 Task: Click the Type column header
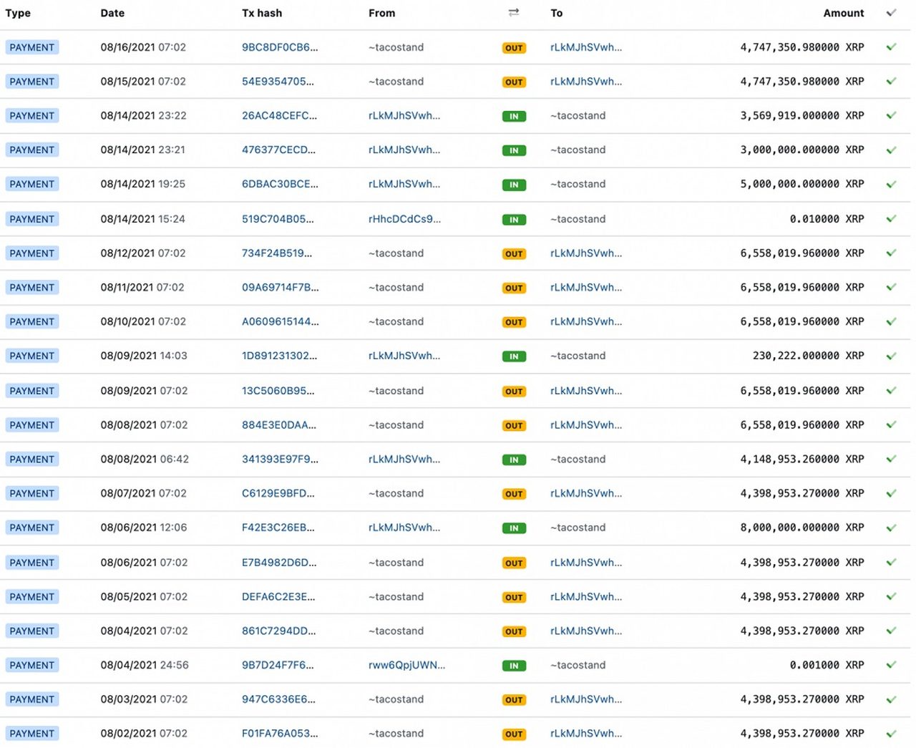(x=18, y=13)
